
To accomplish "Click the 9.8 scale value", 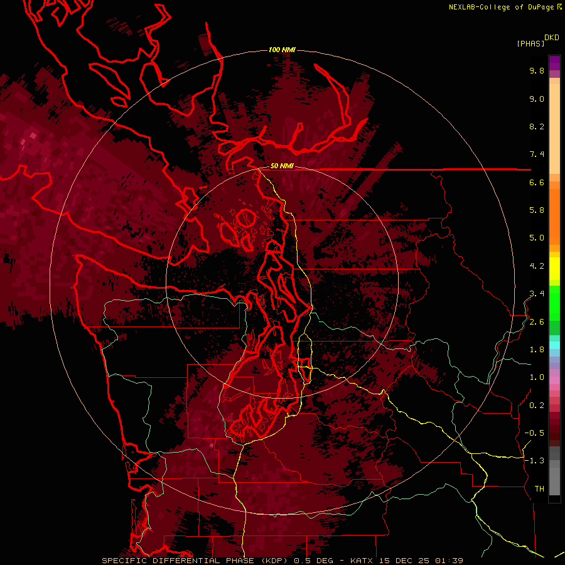I will click(537, 70).
